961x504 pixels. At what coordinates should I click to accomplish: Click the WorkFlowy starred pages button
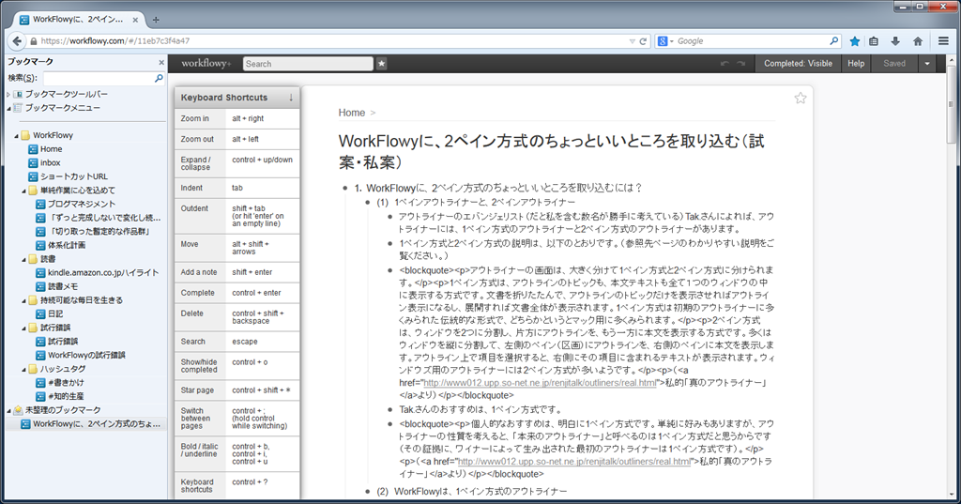click(x=381, y=63)
